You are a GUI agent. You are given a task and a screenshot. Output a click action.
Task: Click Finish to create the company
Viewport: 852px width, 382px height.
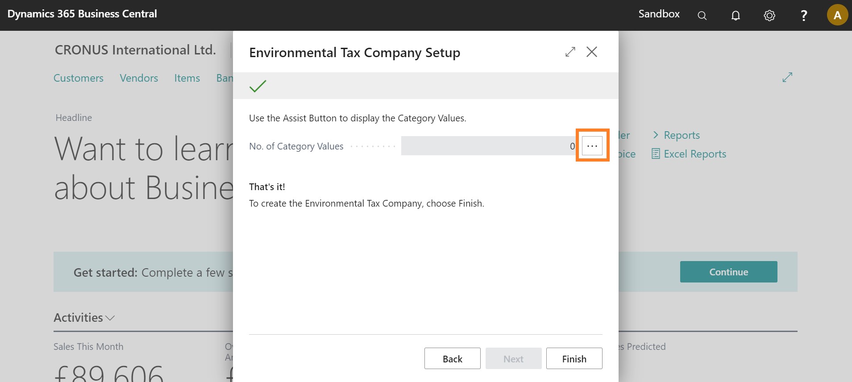574,359
